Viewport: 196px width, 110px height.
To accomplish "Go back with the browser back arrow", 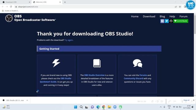I will 3,7.
